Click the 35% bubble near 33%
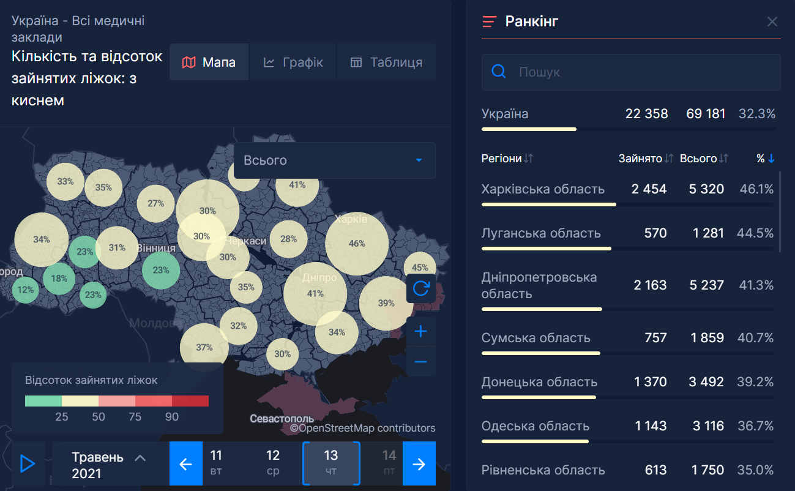Image resolution: width=795 pixels, height=491 pixels. pos(103,187)
